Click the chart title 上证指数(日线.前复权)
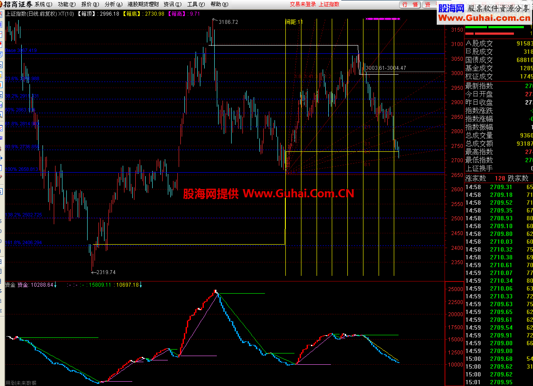533x386 pixels. pos(31,13)
